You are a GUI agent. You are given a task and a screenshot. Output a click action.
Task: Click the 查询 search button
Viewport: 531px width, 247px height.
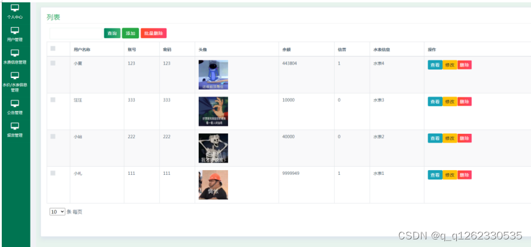click(112, 33)
